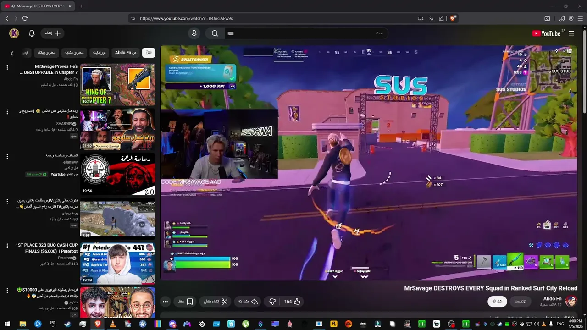Open options menu for $10000 tournament video

7,291
